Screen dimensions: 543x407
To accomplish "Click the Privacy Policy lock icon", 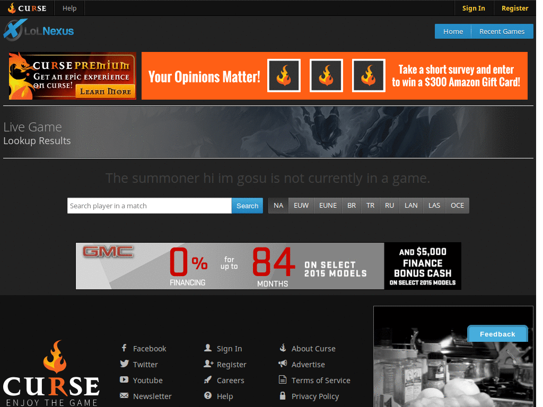I will pyautogui.click(x=283, y=395).
